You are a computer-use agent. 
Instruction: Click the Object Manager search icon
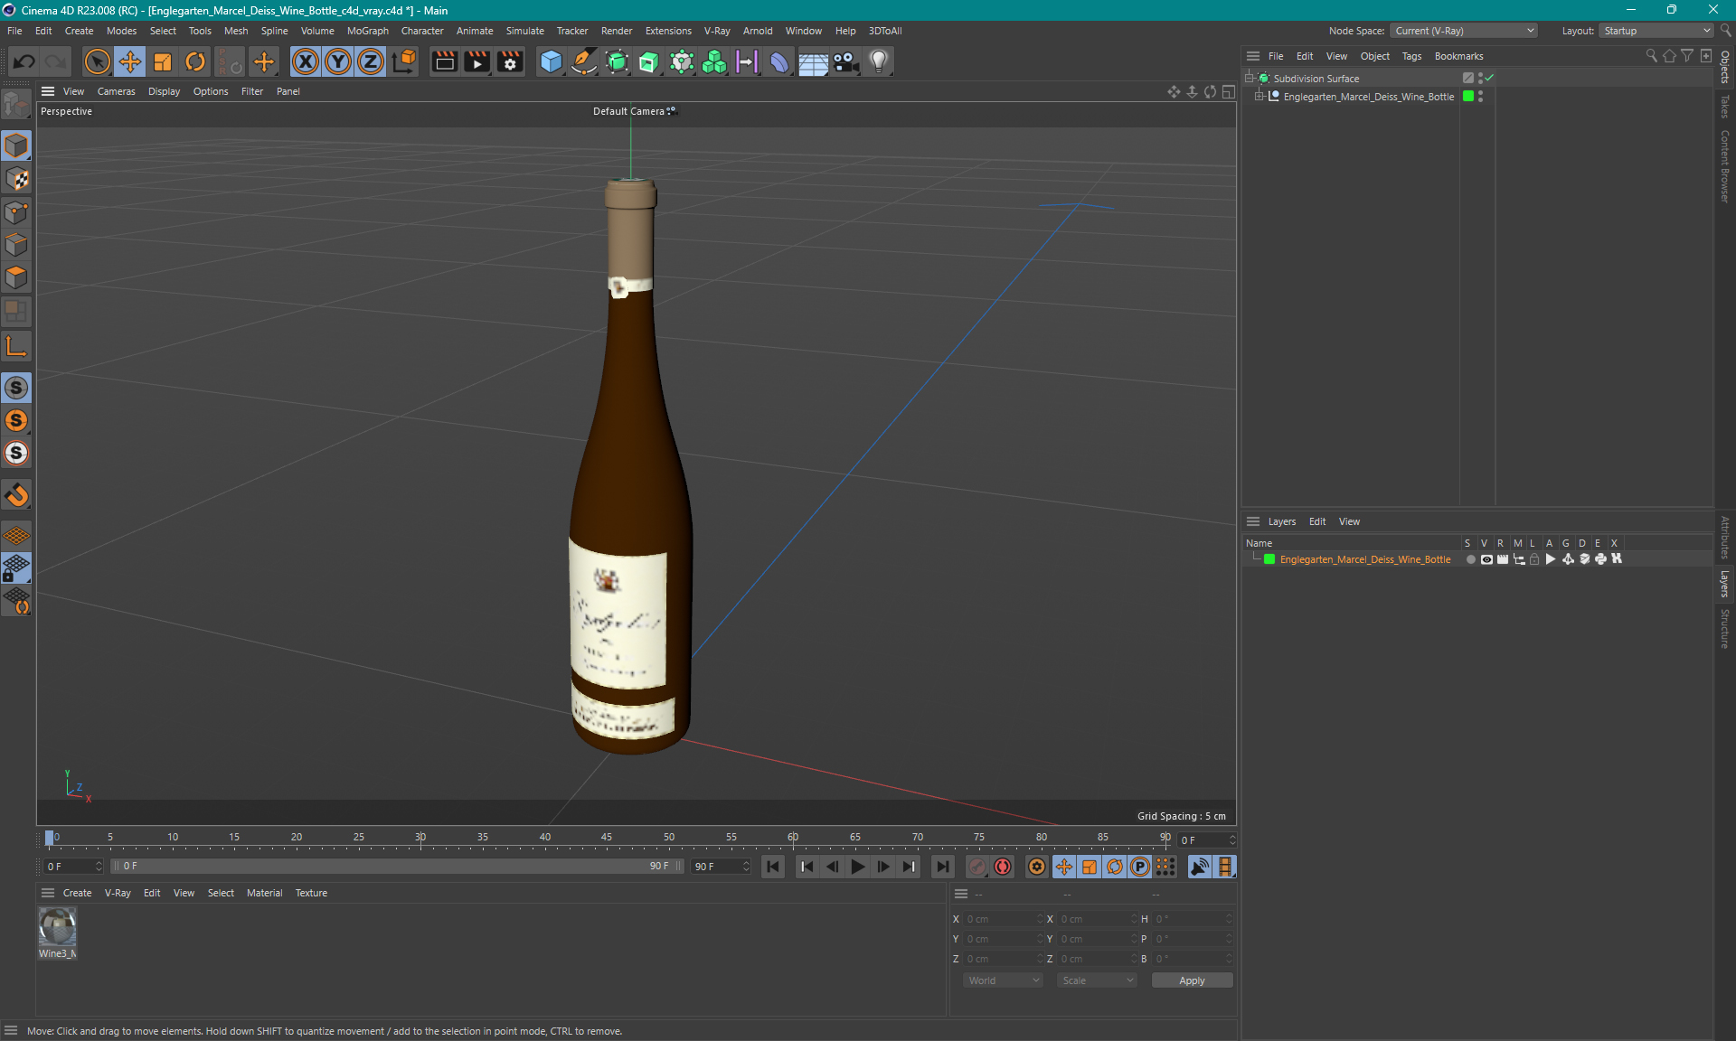coord(1651,56)
